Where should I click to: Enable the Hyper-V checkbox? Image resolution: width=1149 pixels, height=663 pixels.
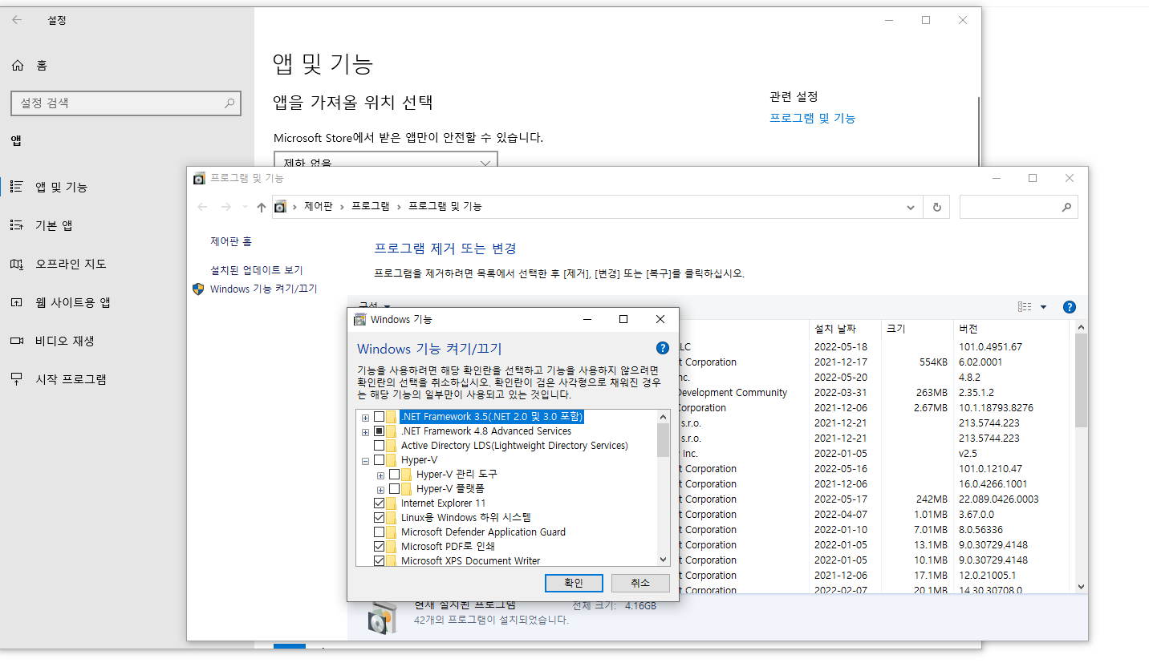click(379, 460)
